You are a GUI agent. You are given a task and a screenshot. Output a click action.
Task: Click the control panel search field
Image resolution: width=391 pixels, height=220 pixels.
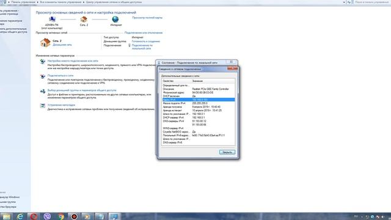pyautogui.click(x=371, y=2)
